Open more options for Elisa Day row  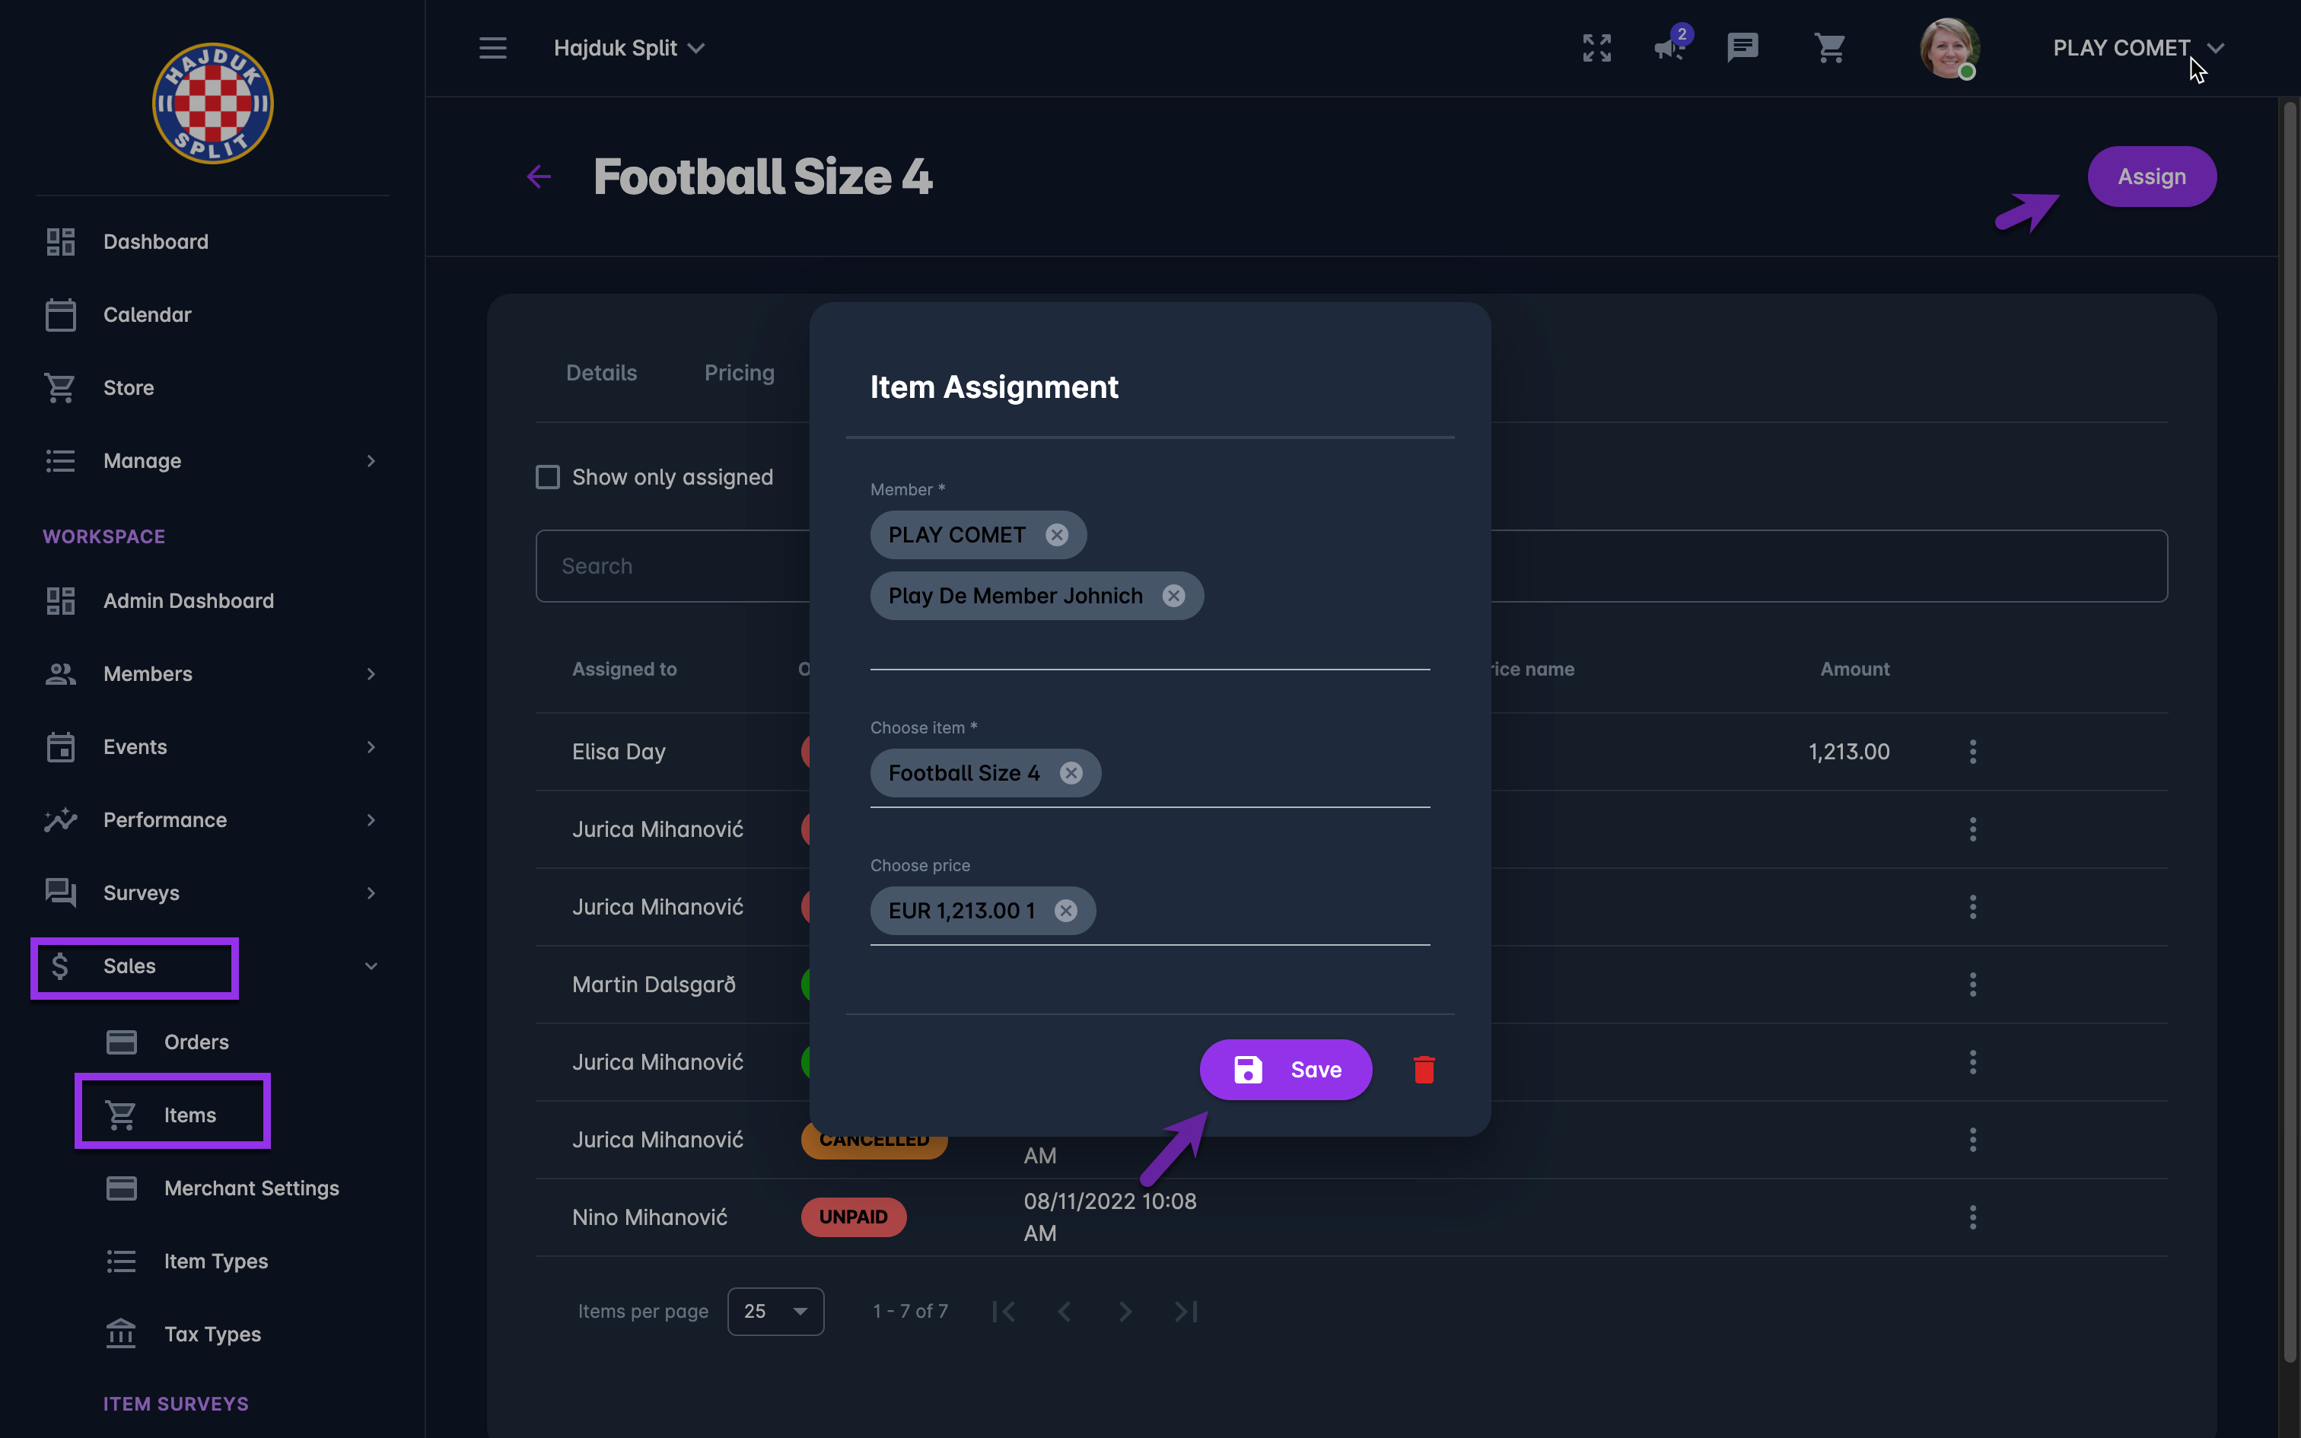[x=1973, y=752]
